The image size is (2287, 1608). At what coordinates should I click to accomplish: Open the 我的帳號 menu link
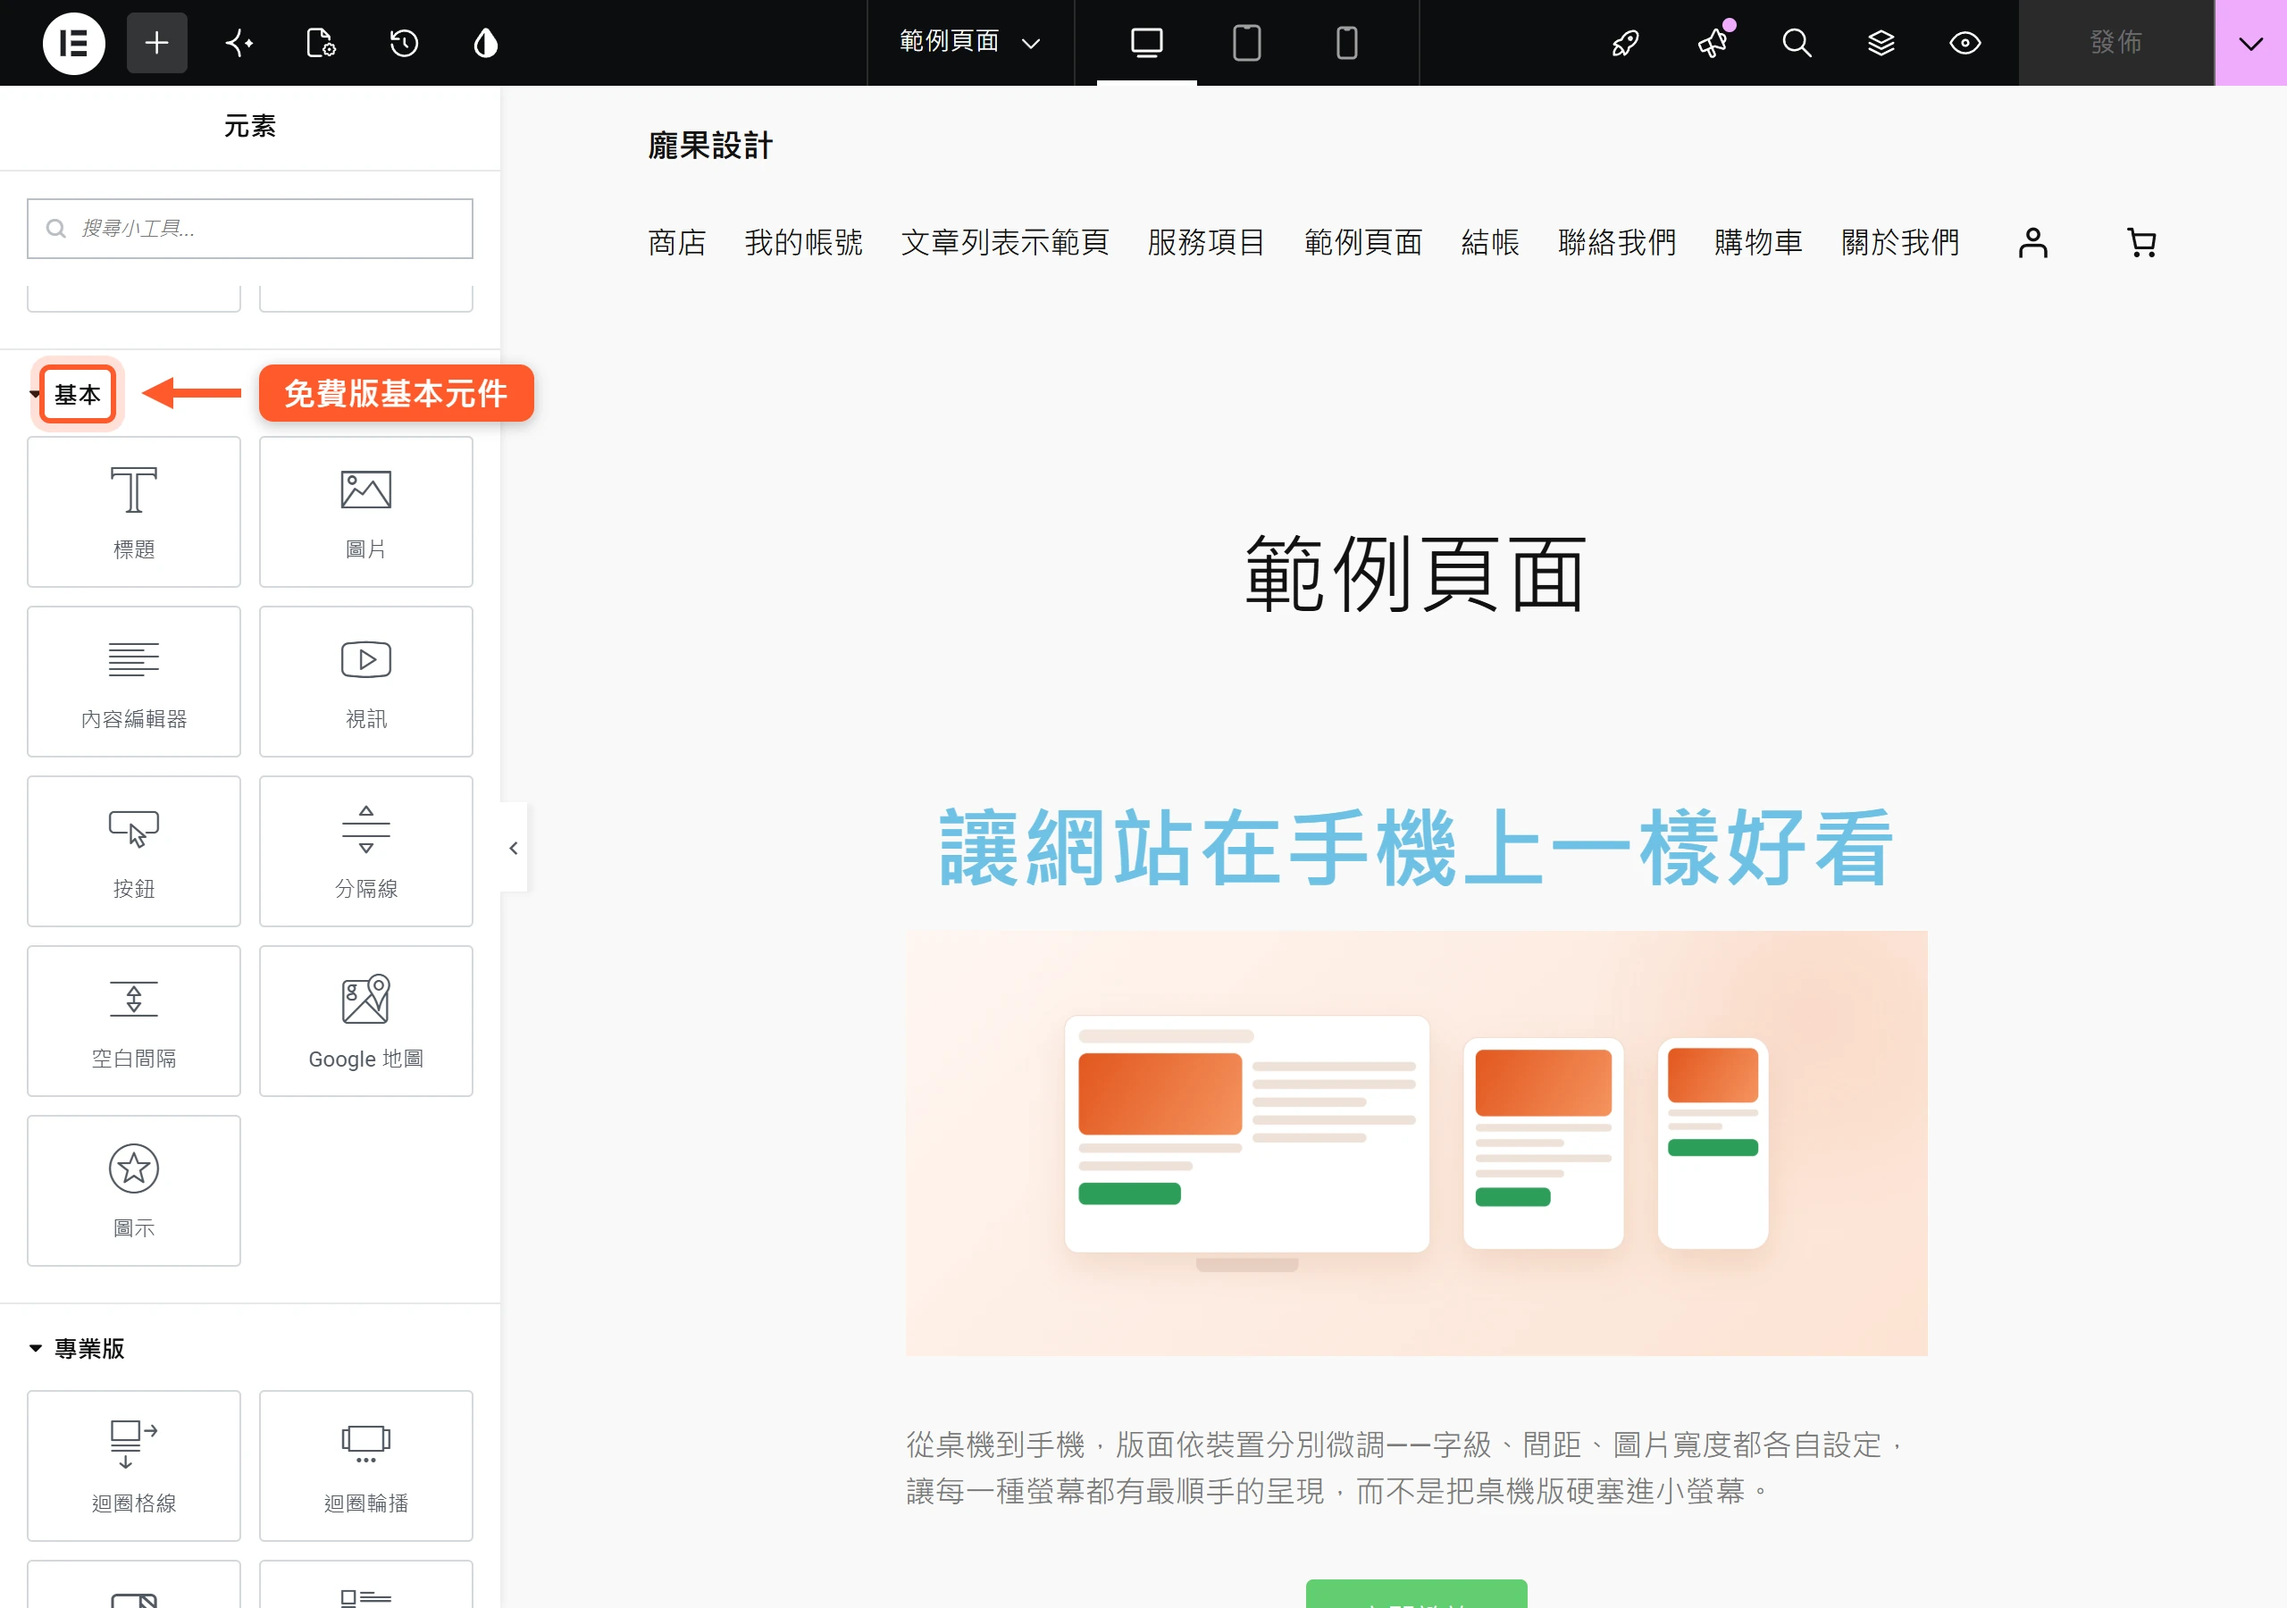(x=803, y=242)
